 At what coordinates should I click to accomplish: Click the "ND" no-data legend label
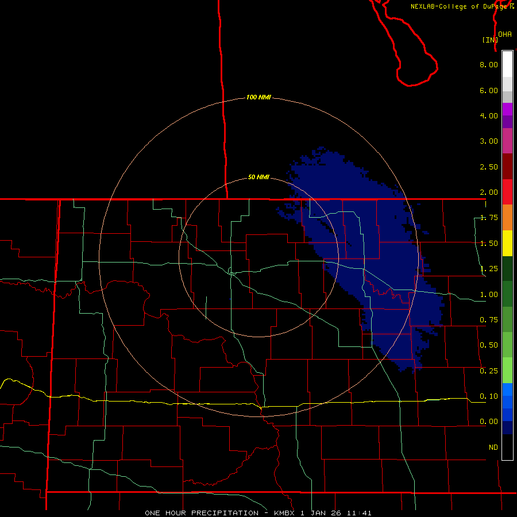(493, 447)
